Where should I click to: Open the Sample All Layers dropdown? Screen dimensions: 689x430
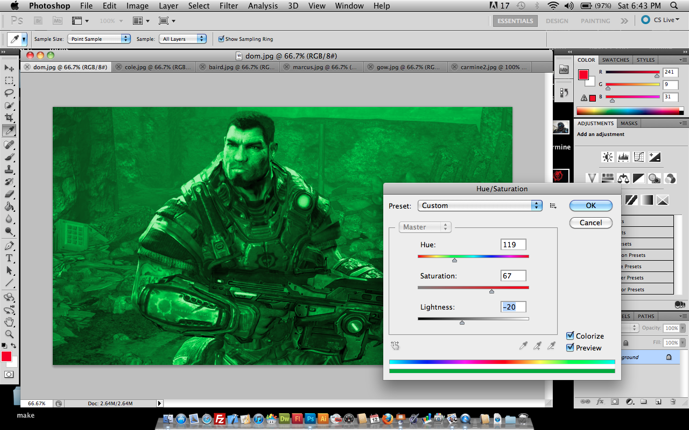point(182,39)
